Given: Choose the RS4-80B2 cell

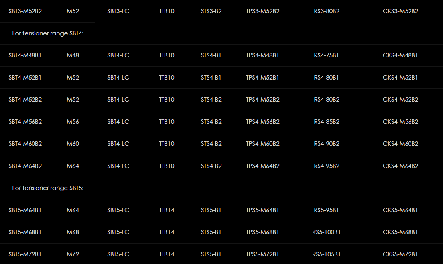Looking at the screenshot, I should pyautogui.click(x=327, y=100).
